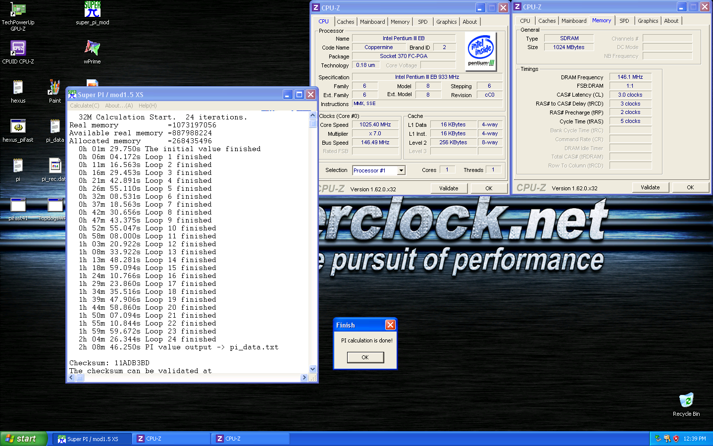Switch to SPD tab in left CPU-Z
The image size is (713, 446).
coord(423,22)
